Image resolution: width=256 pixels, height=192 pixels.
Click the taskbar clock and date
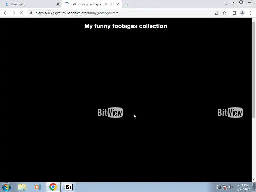pyautogui.click(x=243, y=187)
